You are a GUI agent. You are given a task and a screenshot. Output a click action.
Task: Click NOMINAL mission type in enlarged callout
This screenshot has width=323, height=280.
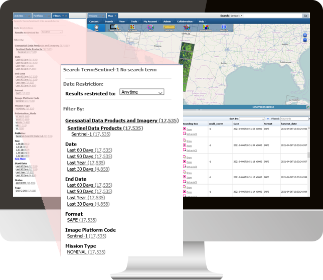[x=86, y=252]
